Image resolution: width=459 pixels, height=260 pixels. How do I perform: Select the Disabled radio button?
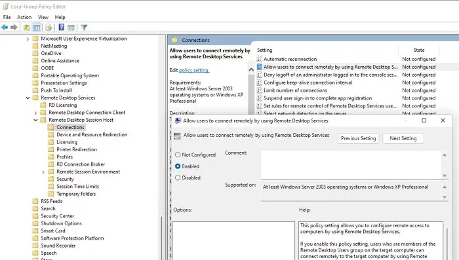pos(178,177)
